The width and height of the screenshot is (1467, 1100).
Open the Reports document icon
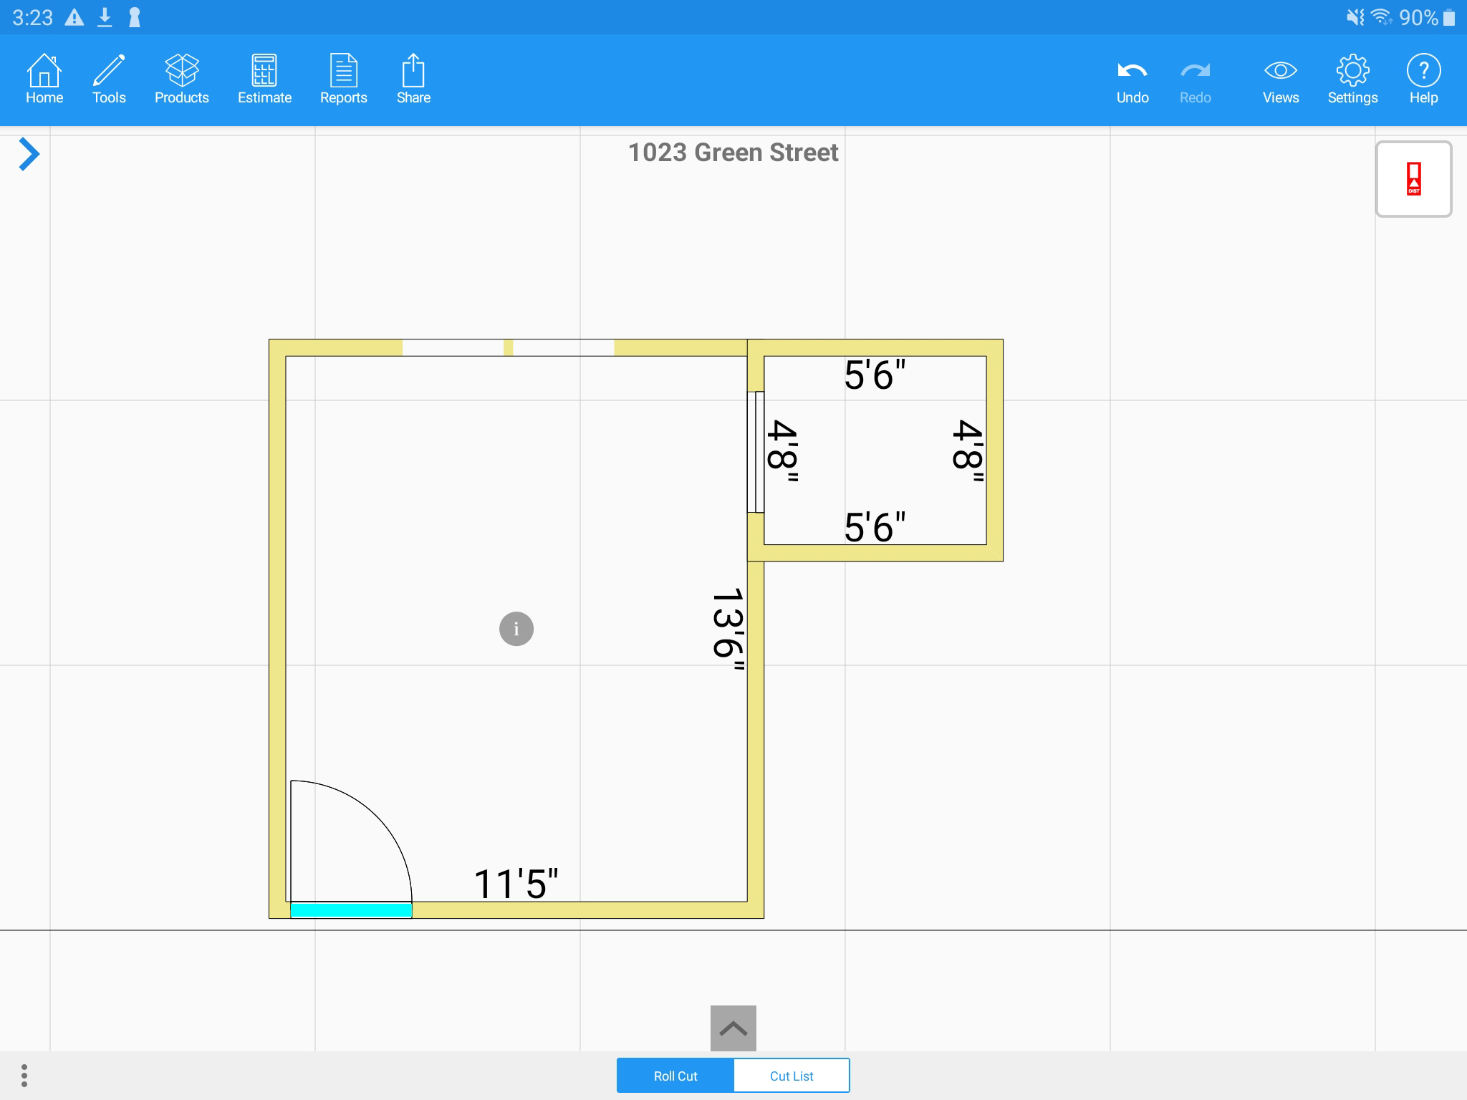coord(343,79)
